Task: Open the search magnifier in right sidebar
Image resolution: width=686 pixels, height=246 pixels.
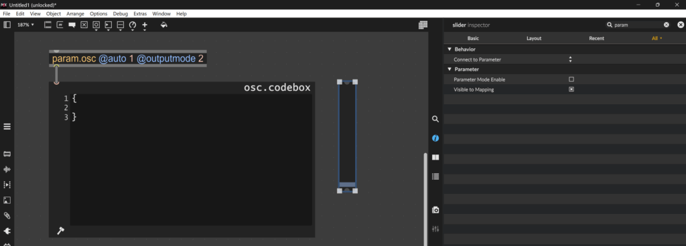Action: [435, 118]
